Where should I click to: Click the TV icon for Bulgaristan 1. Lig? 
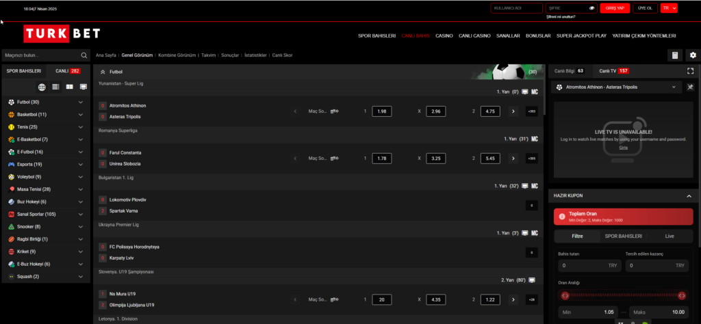pos(525,186)
